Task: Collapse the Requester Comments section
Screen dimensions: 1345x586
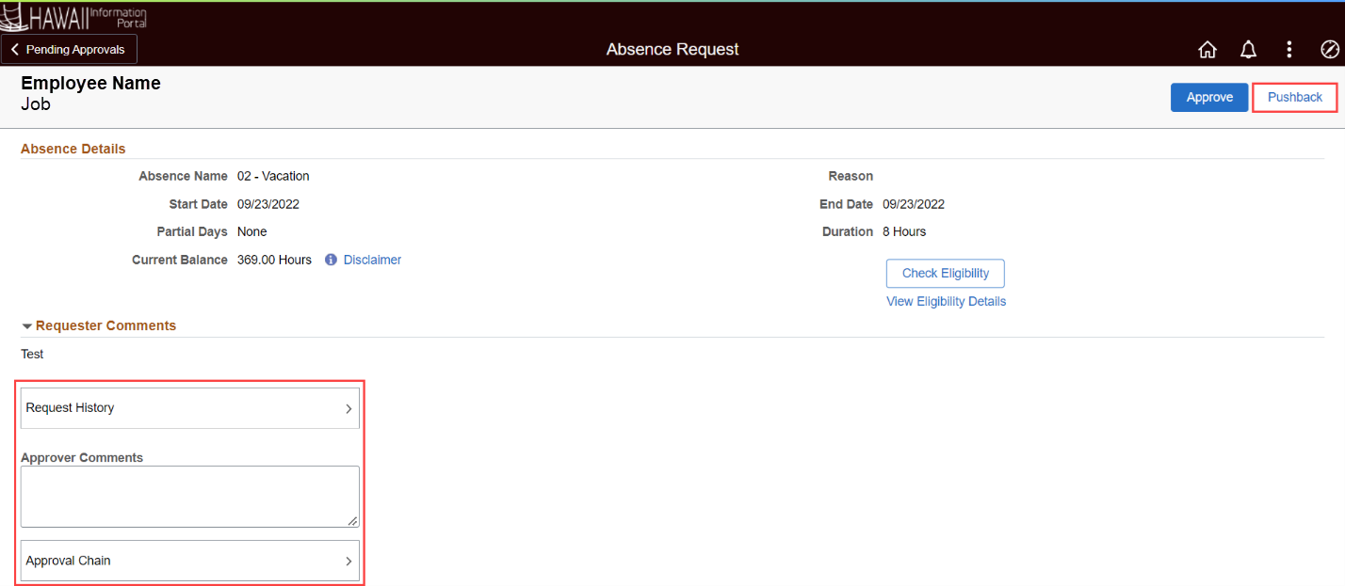Action: click(x=27, y=326)
